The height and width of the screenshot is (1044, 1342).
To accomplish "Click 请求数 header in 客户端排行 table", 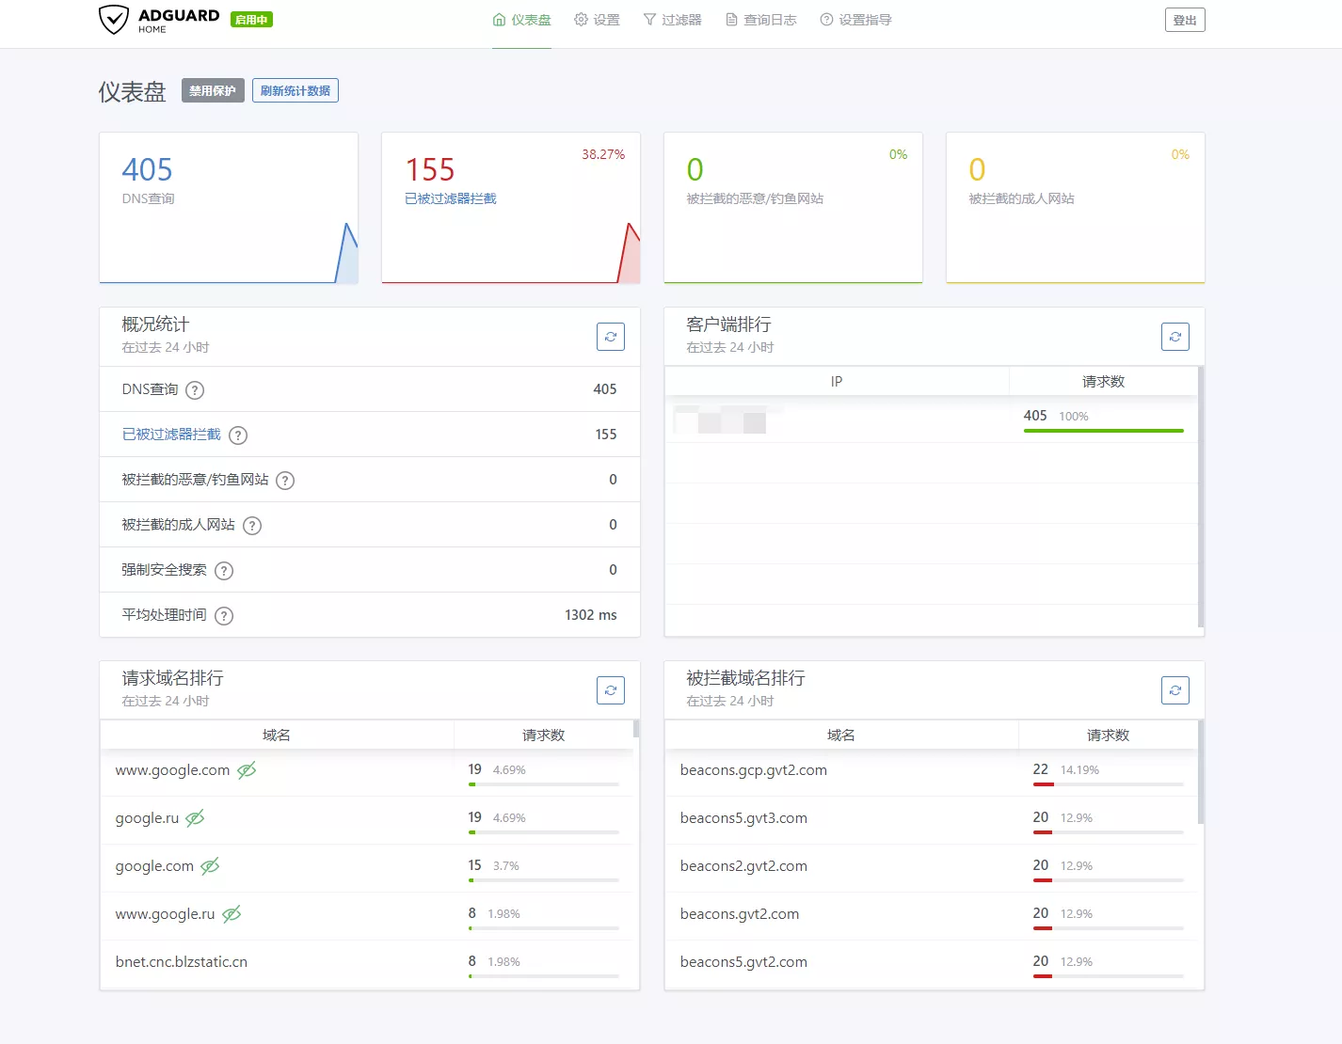I will (1103, 381).
